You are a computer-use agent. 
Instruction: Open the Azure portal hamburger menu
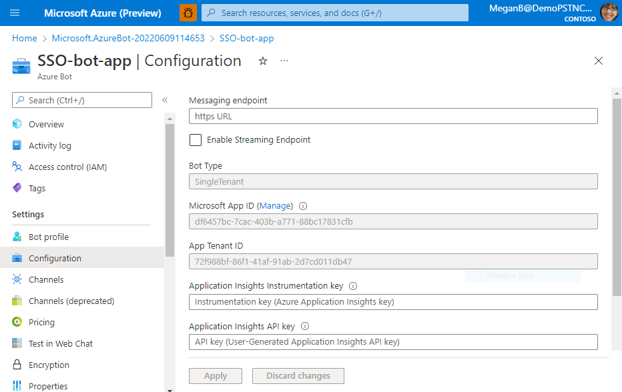(x=15, y=13)
